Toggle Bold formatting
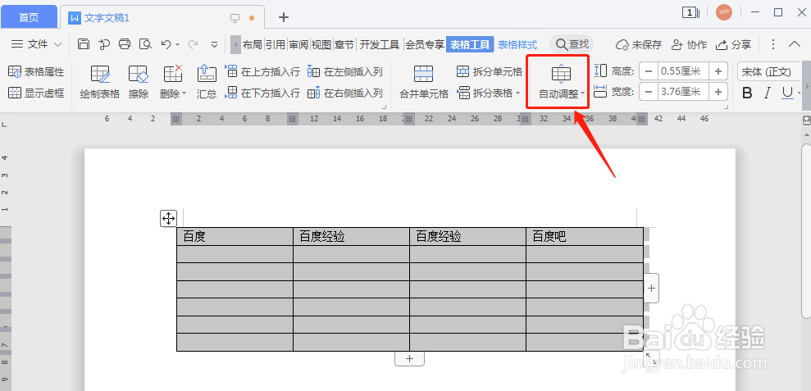 click(x=747, y=93)
